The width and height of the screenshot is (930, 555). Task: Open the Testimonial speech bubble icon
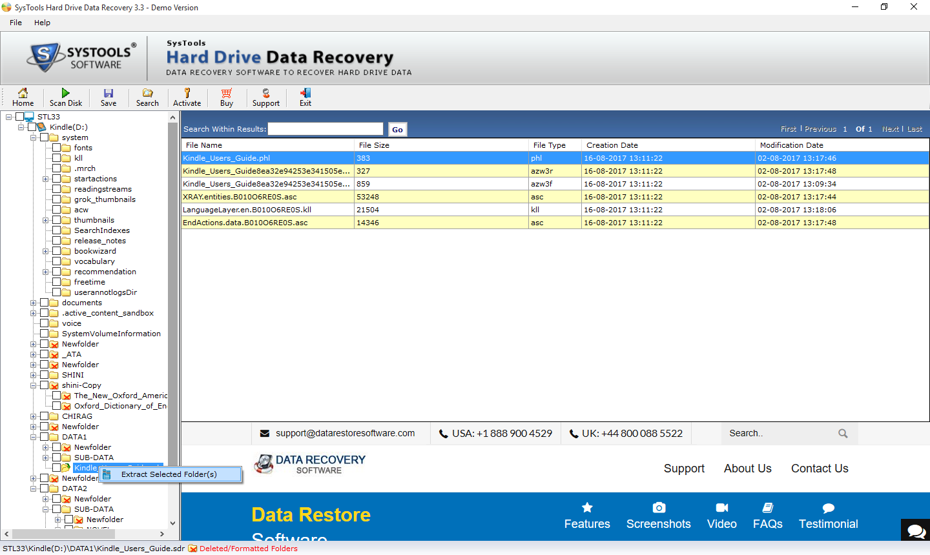click(x=829, y=508)
